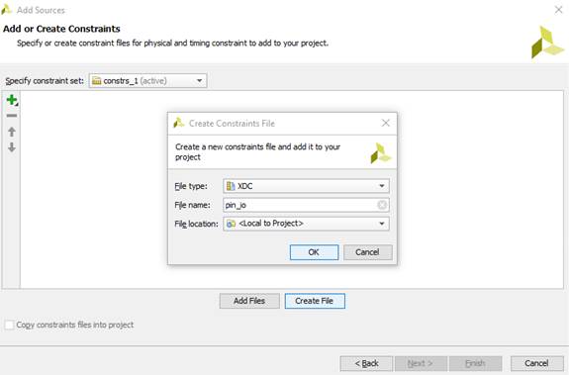Click the Local to Project folder icon
Screen dimensions: 569x375
point(231,224)
